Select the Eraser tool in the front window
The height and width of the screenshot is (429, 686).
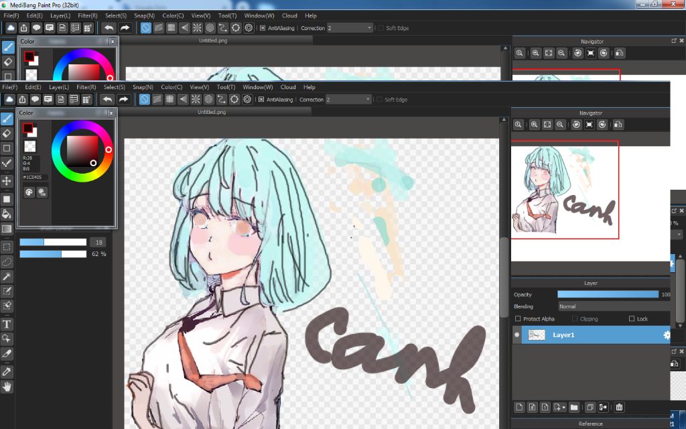[7, 133]
